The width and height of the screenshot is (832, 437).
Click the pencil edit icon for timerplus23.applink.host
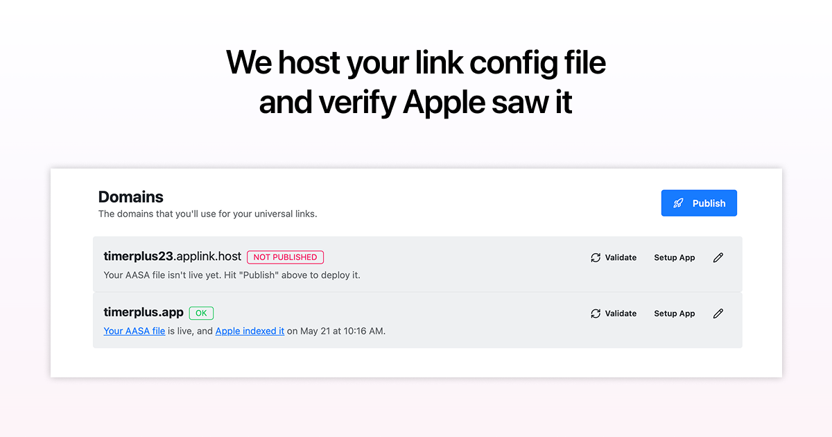click(x=718, y=257)
